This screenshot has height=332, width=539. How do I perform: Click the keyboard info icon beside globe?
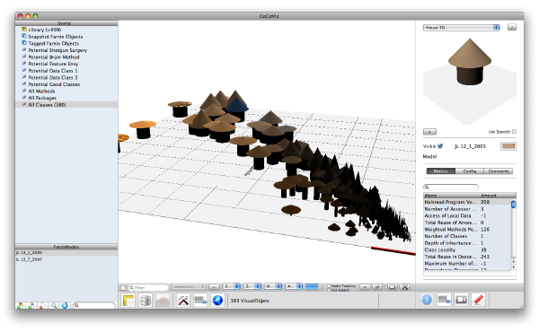(200, 301)
